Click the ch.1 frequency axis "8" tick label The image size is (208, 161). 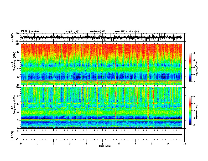point(18,52)
